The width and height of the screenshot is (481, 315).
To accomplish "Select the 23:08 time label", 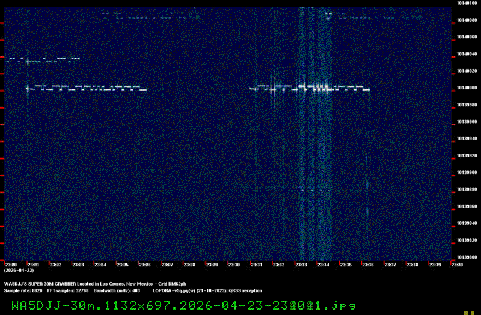I will coord(189,265).
